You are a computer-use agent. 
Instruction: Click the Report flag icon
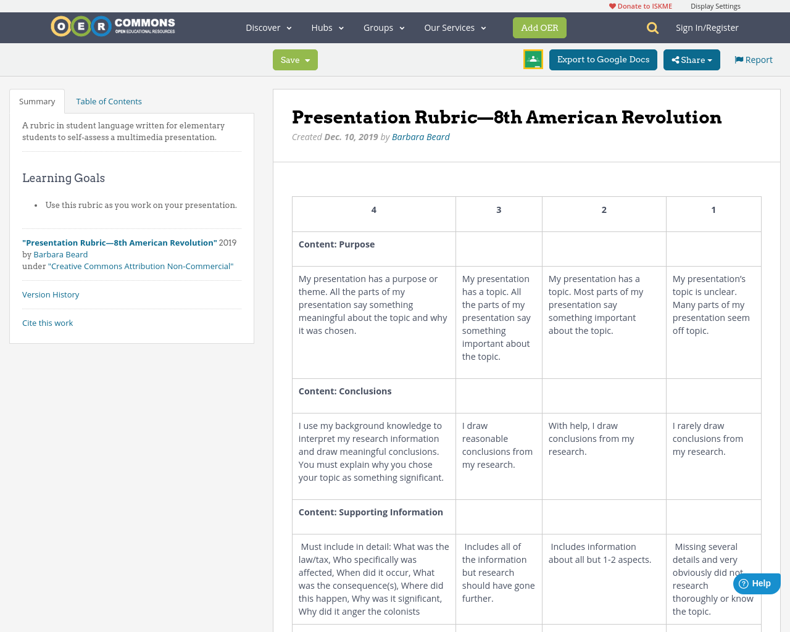pyautogui.click(x=739, y=59)
